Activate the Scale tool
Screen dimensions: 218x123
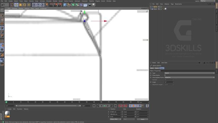pyautogui.click(x=20, y=5)
